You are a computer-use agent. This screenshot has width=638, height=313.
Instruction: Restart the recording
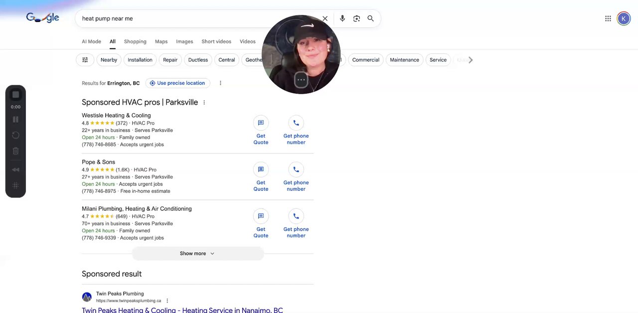pyautogui.click(x=15, y=135)
